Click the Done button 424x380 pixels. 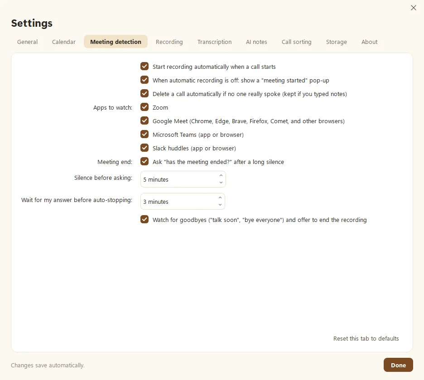[398, 365]
